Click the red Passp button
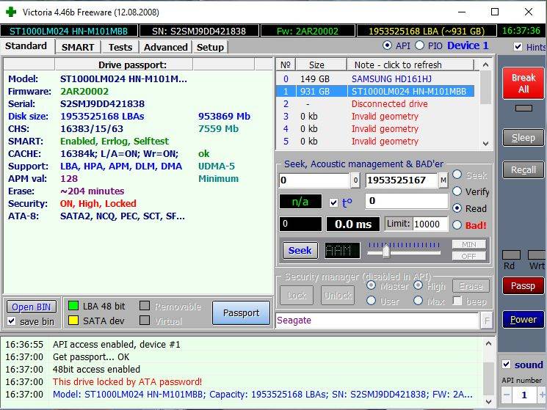This screenshot has width=547, height=410. [524, 285]
